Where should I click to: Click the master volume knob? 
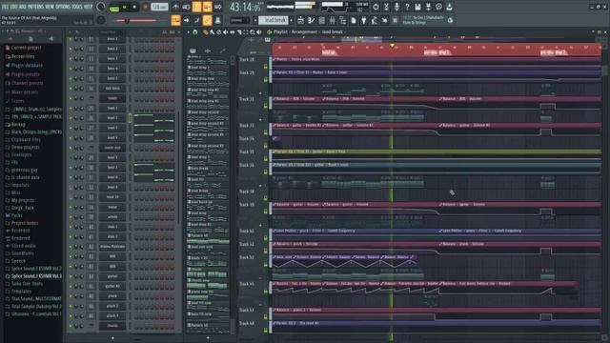pyautogui.click(x=101, y=7)
